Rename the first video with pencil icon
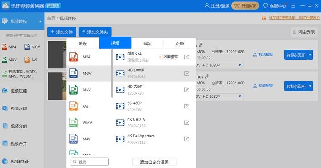321x168 pixels. (x=201, y=45)
